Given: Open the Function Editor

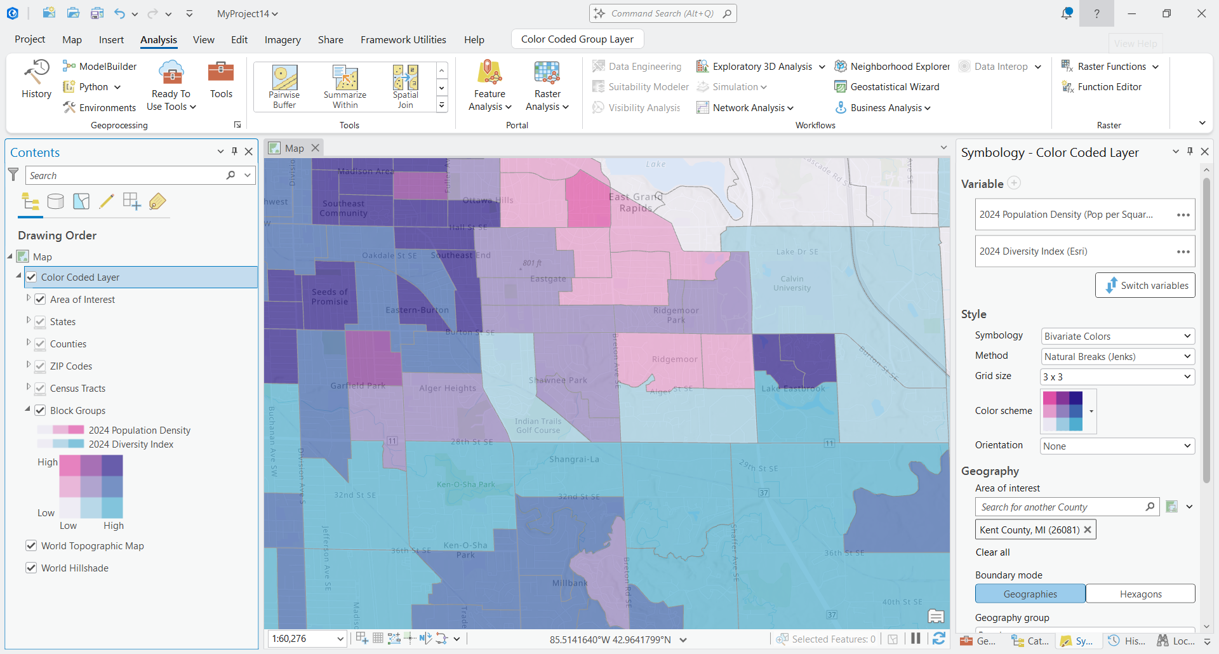Looking at the screenshot, I should tap(1102, 86).
